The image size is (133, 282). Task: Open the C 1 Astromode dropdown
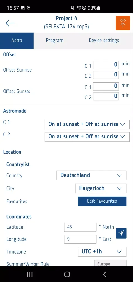click(87, 124)
